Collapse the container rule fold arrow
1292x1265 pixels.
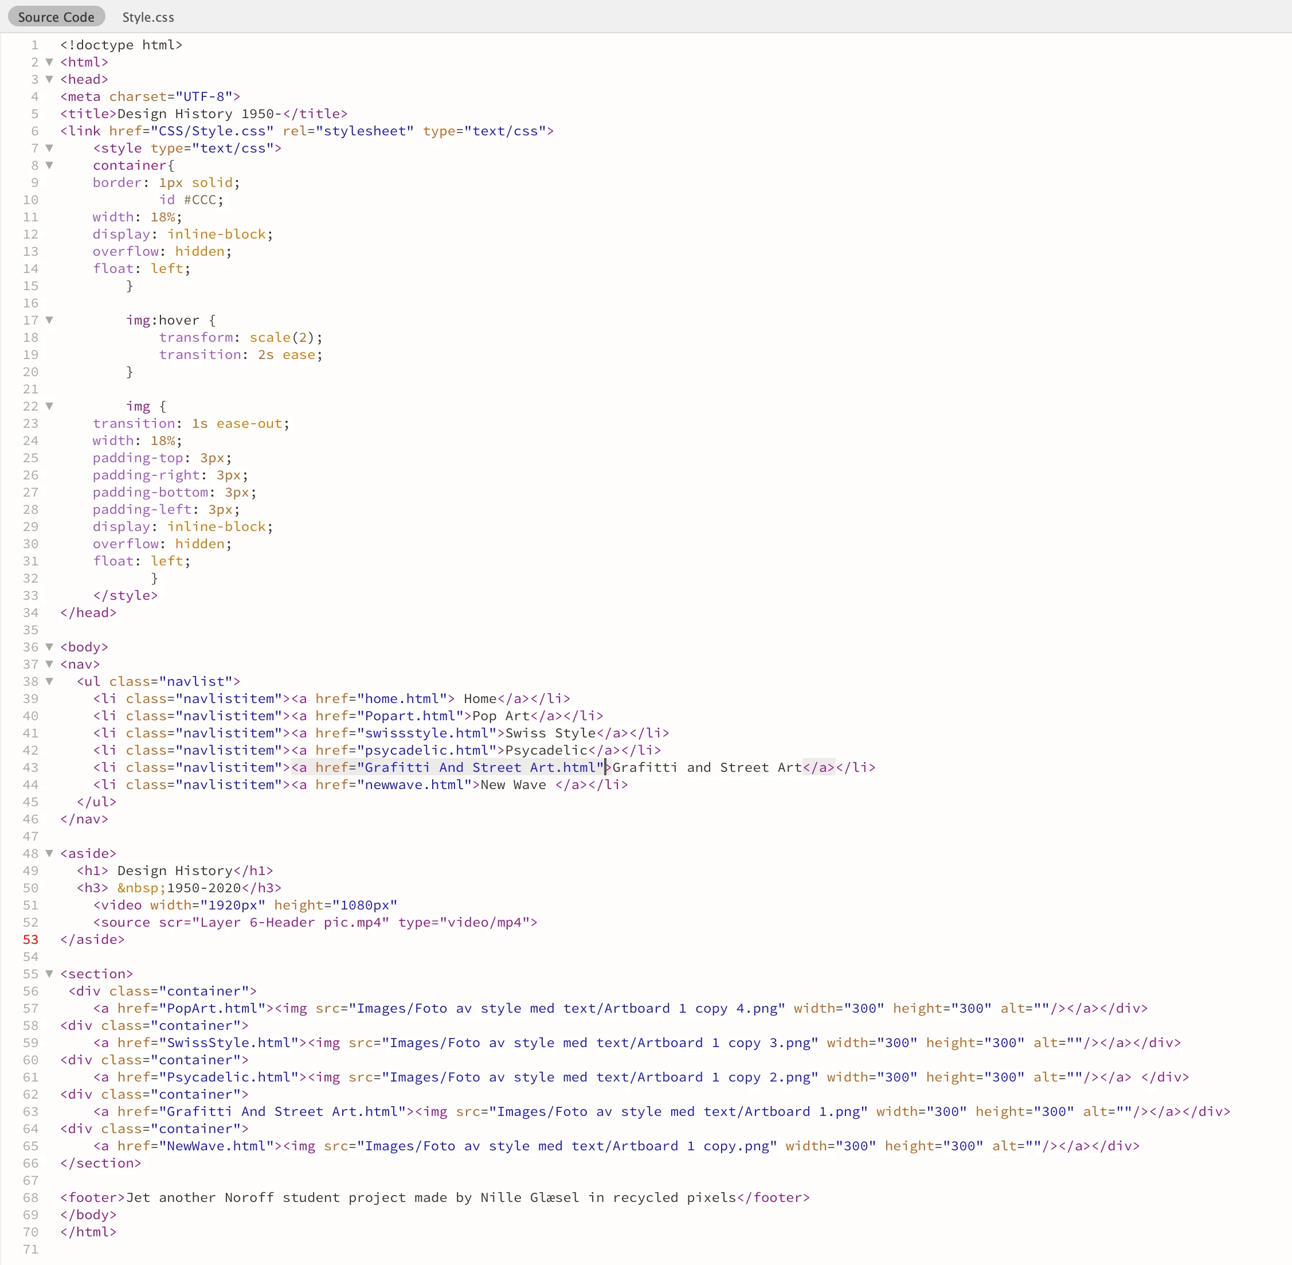click(x=49, y=165)
